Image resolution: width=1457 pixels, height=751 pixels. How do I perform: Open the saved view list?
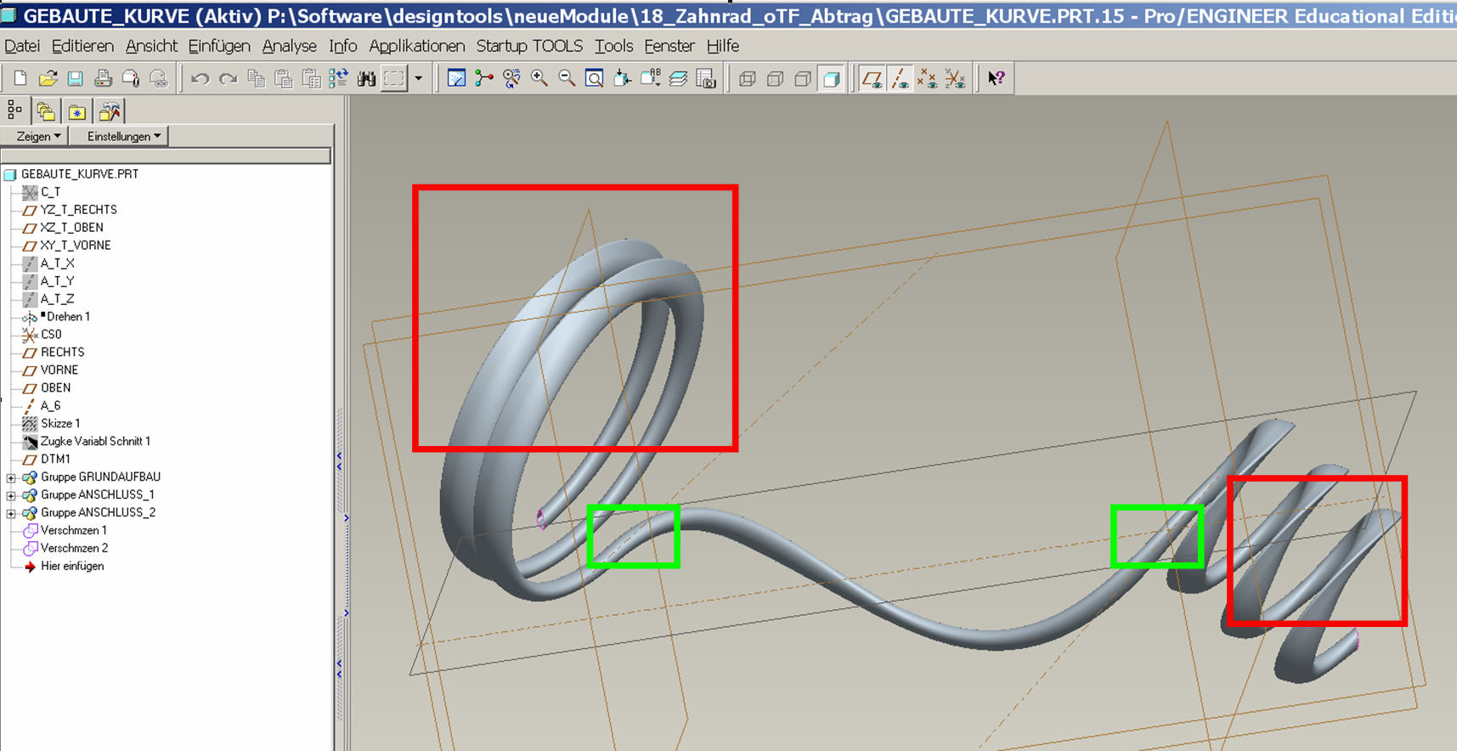click(650, 79)
